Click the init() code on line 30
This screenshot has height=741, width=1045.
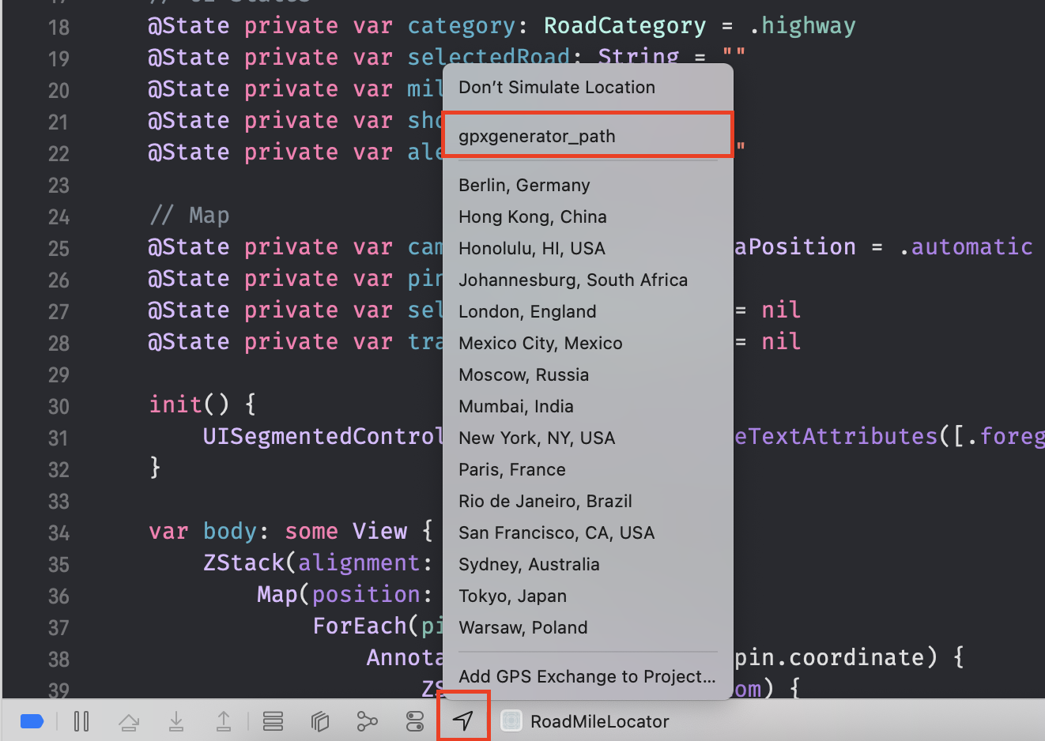tap(189, 405)
